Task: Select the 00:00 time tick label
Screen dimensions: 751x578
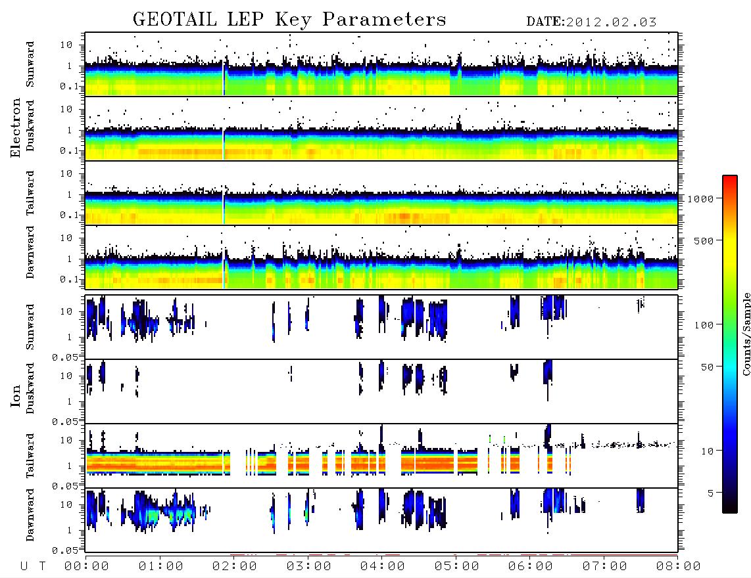Action: click(x=87, y=567)
